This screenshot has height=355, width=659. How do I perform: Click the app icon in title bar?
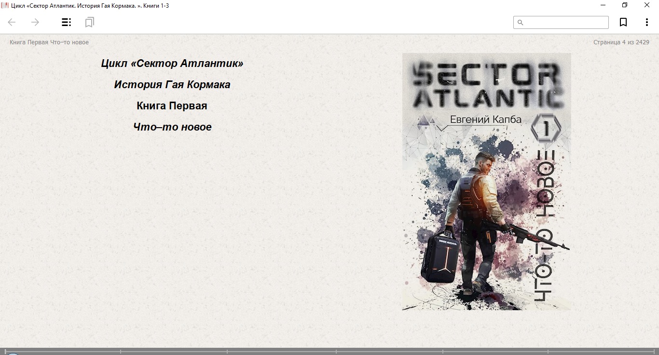tap(5, 5)
